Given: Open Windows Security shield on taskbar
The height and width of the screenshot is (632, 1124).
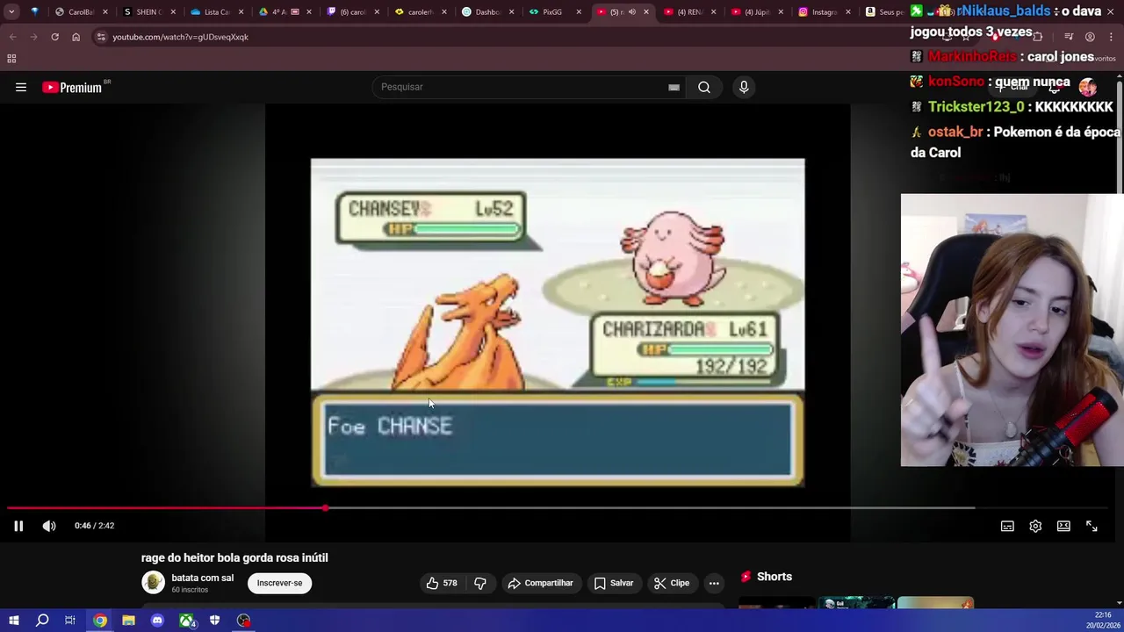Looking at the screenshot, I should (x=214, y=621).
